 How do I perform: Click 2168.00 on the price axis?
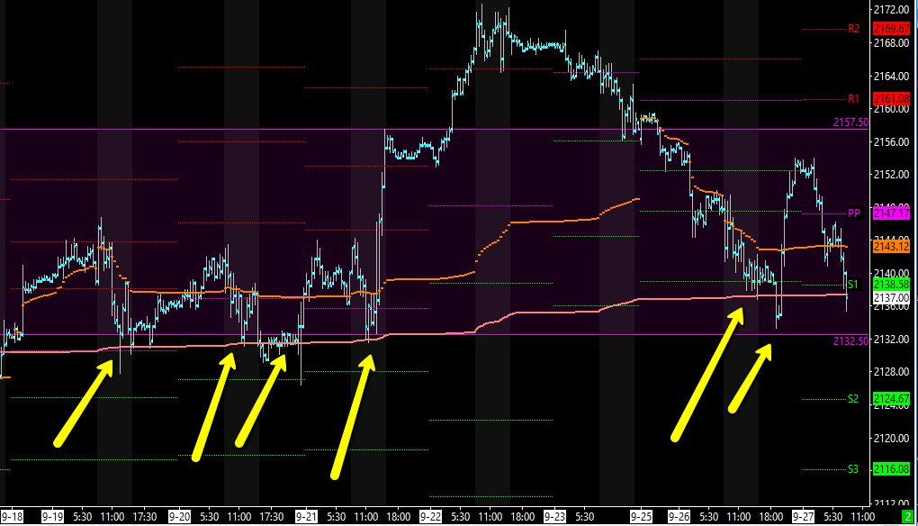click(x=891, y=42)
